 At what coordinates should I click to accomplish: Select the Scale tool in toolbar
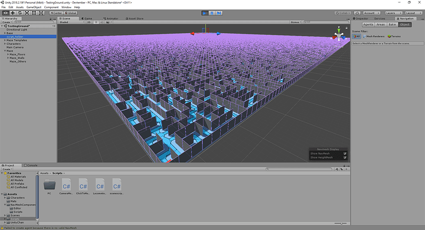coord(27,13)
